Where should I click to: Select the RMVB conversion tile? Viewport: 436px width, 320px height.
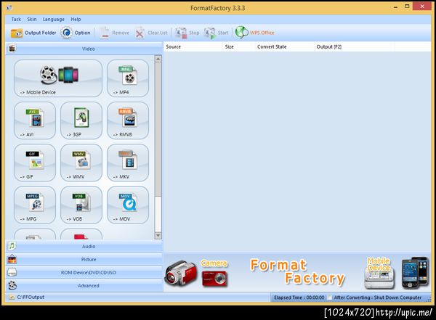coord(128,120)
